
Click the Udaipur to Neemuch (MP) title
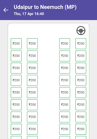coord(45,7)
